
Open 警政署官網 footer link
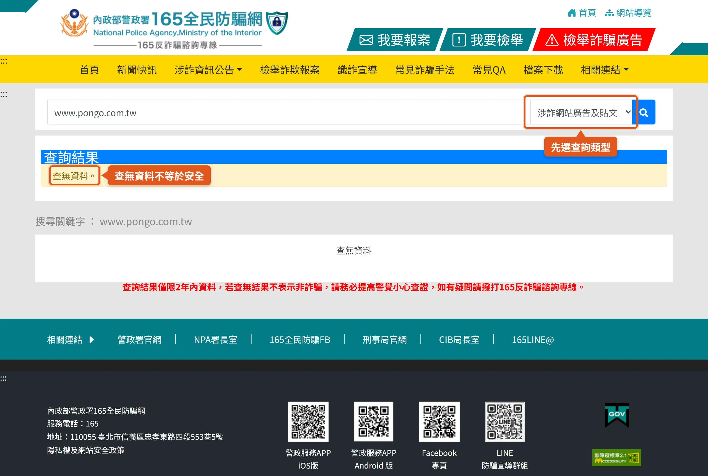tap(139, 340)
